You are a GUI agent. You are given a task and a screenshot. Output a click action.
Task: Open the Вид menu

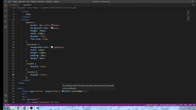pos(28,2)
